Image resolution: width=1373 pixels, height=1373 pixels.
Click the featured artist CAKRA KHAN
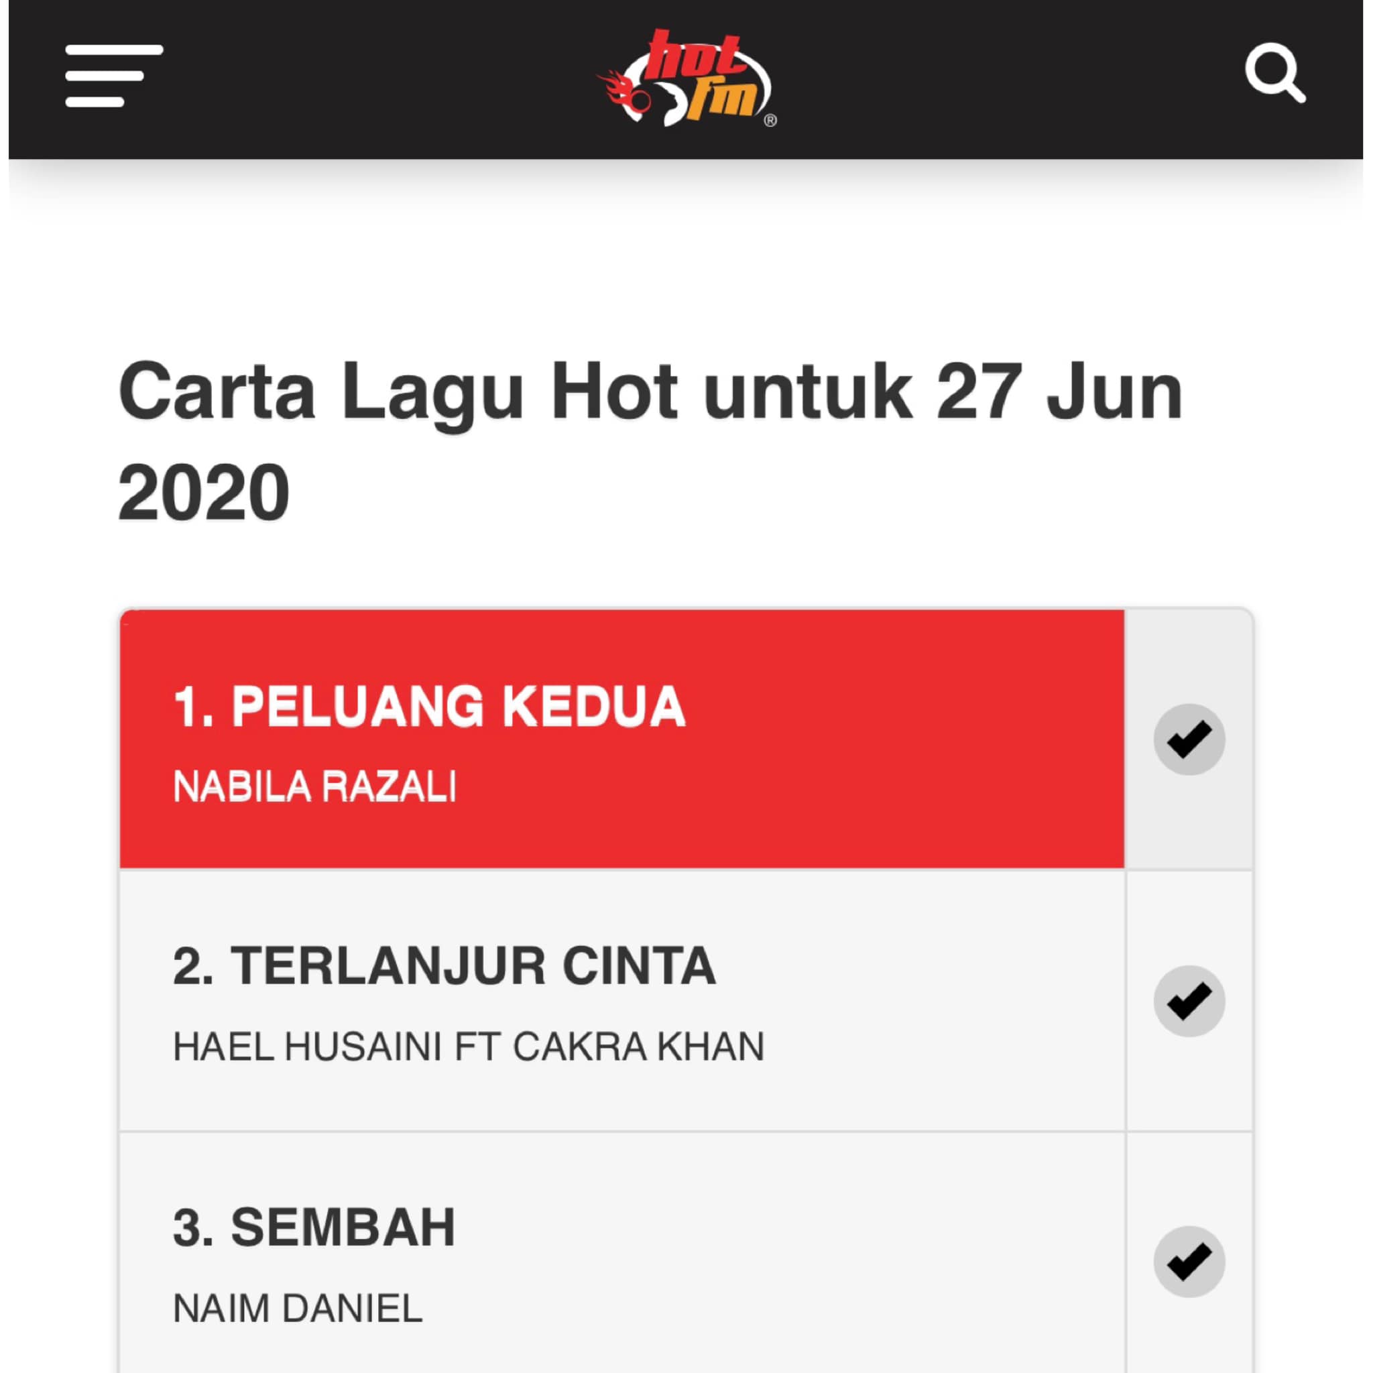tap(638, 1047)
